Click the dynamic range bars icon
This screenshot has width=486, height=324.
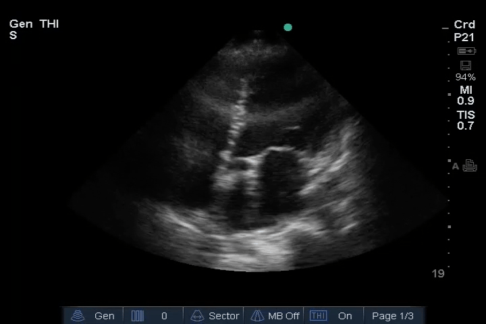[x=138, y=316]
